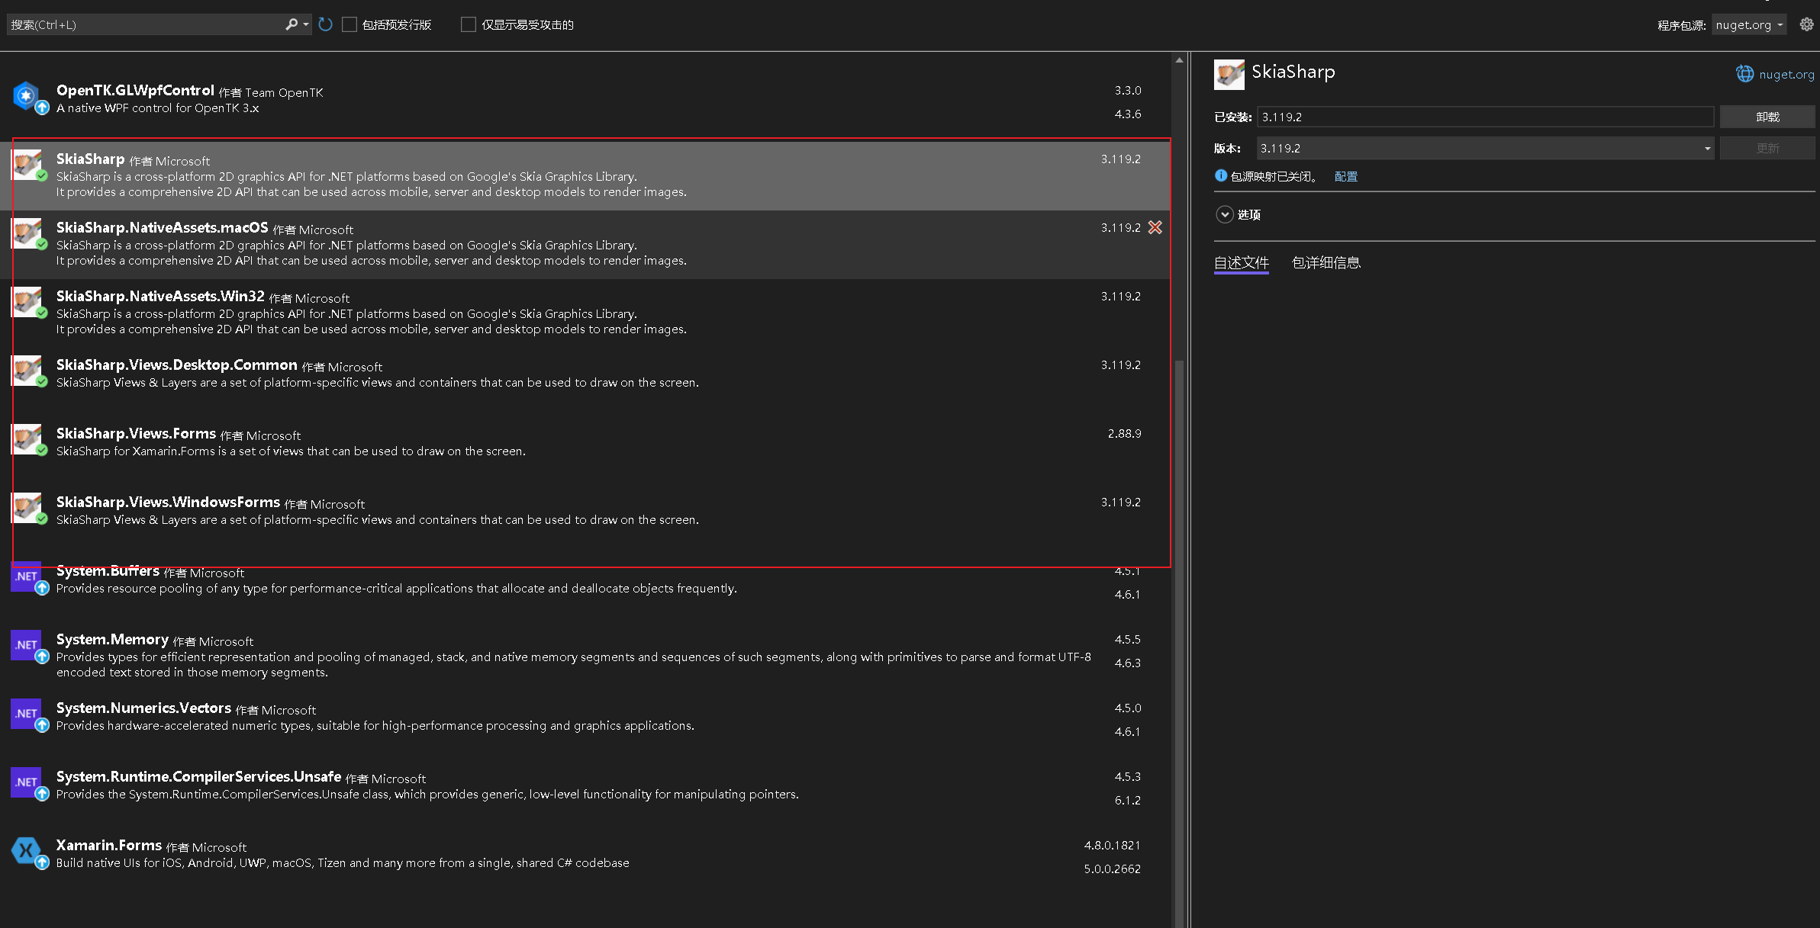Open the package source settings gear

click(x=1806, y=24)
